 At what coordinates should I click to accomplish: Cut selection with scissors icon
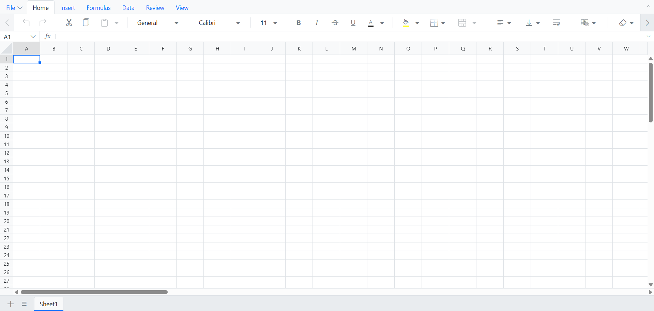(69, 23)
